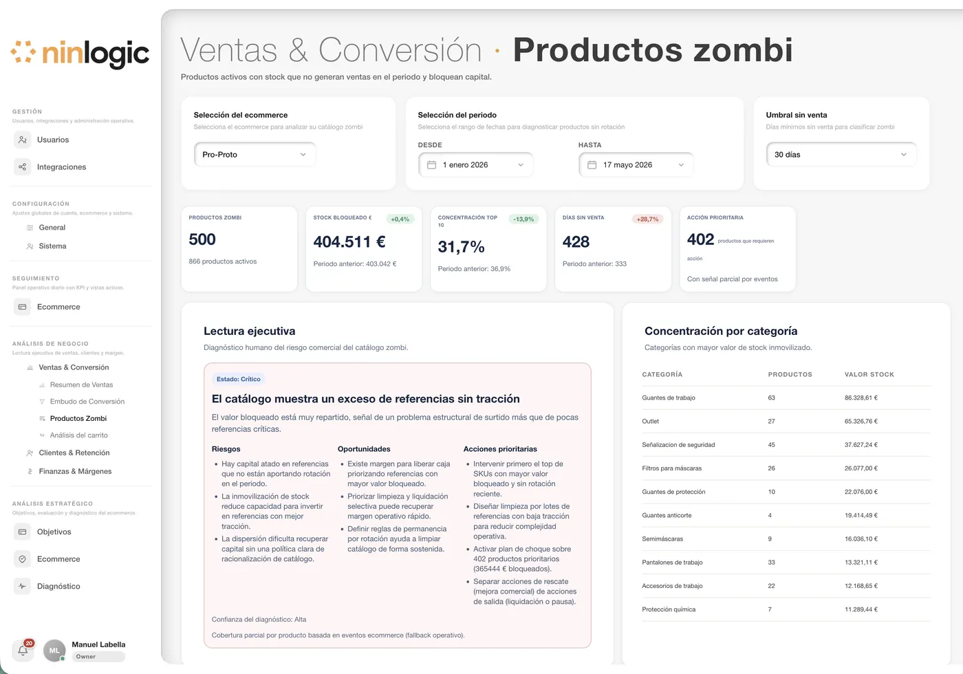Click the calendar icon in Hasta field
The width and height of the screenshot is (963, 674).
point(592,165)
